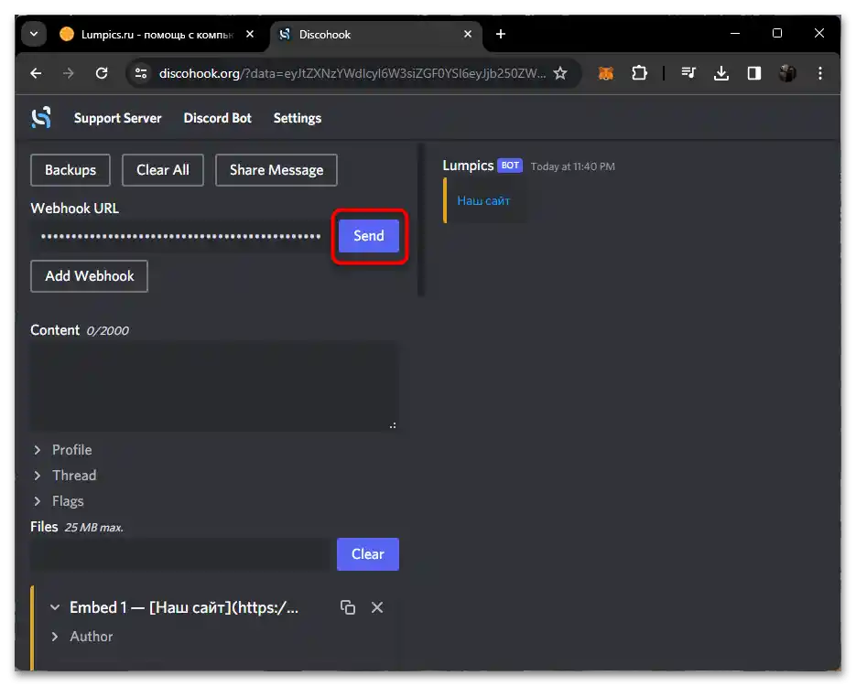Open the MetaMask fox extension
Screen dimensions: 856x686
605,73
